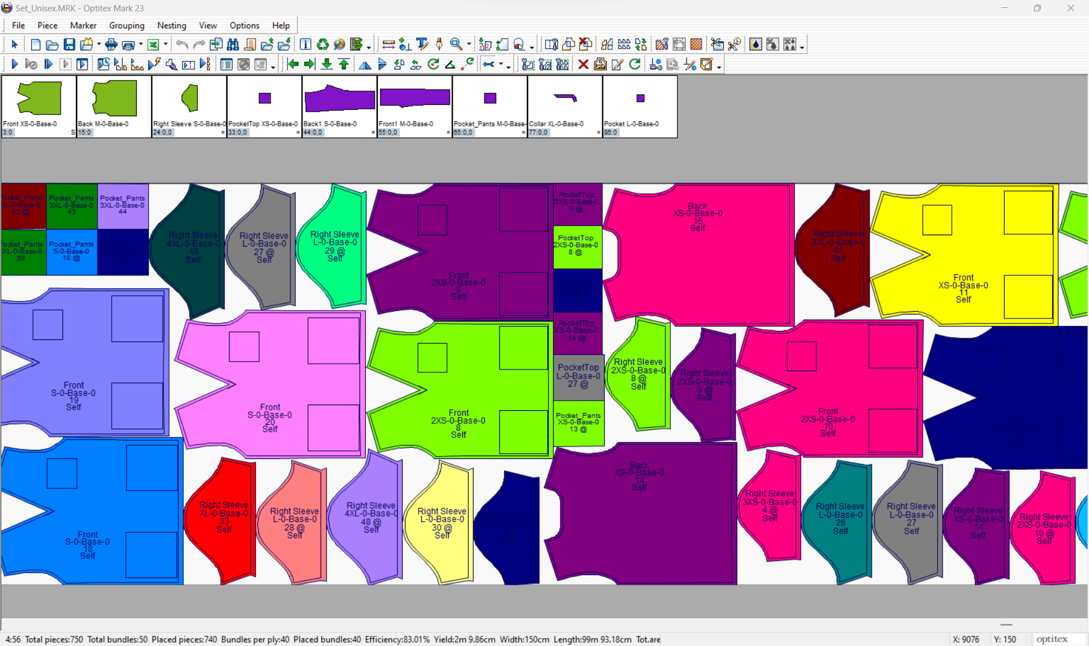Select the Text tool with pencil icon
This screenshot has width=1089, height=646.
(x=422, y=45)
